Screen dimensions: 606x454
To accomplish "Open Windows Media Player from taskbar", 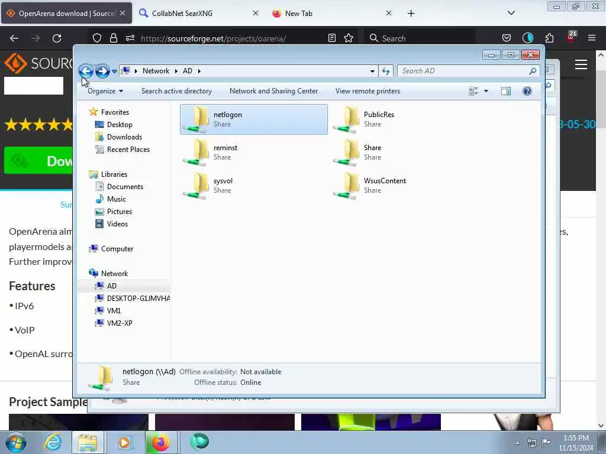I will 124,442.
